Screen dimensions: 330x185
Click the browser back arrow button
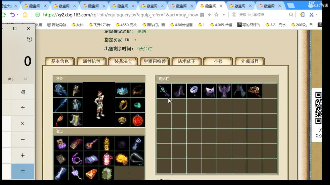pyautogui.click(x=12, y=15)
